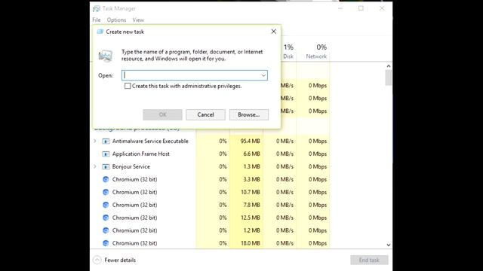Click the Application Frame Host process icon

pyautogui.click(x=106, y=154)
